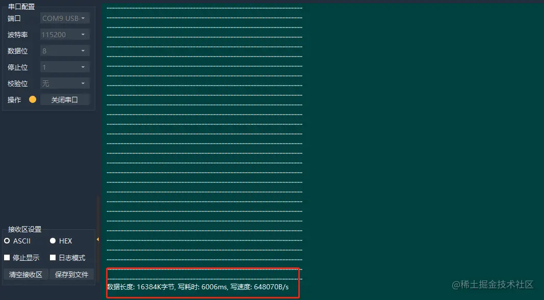Click the 数据位 label
544x300 pixels.
tap(18, 51)
